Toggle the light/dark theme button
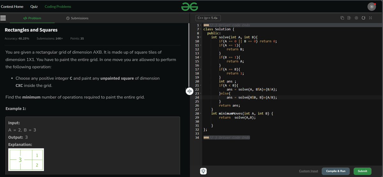This screenshot has width=383, height=177. click(372, 7)
